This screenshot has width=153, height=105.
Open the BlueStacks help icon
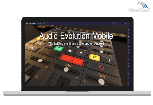point(113,23)
